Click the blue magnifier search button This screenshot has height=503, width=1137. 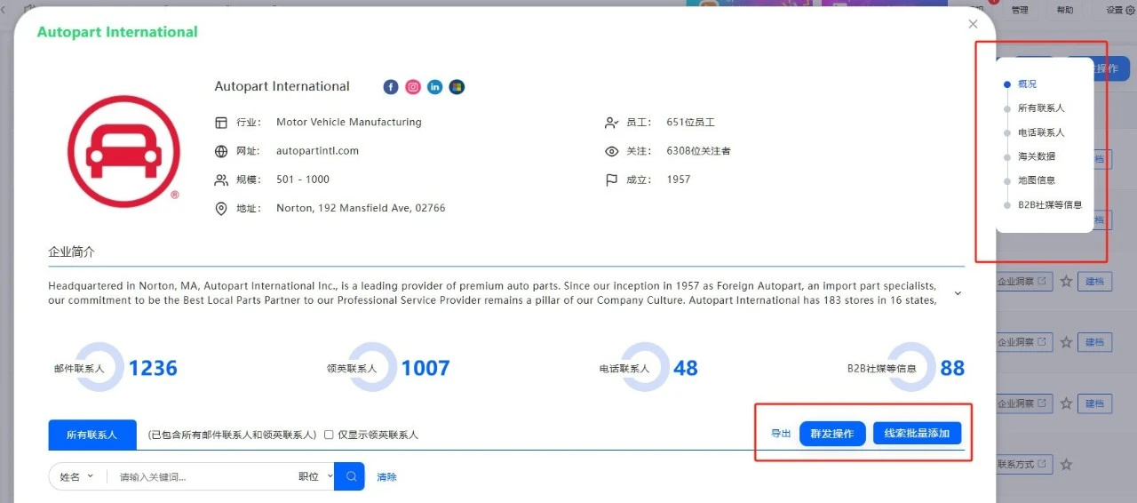click(350, 476)
